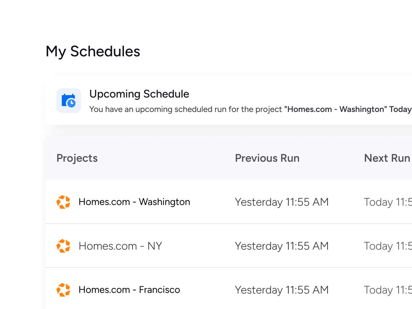Viewport: 412px width, 309px height.
Task: Sort by the Next Run column header
Action: 387,158
